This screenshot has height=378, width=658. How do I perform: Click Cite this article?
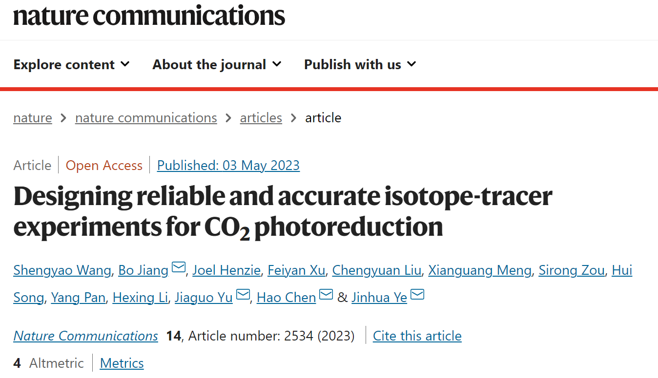(417, 336)
